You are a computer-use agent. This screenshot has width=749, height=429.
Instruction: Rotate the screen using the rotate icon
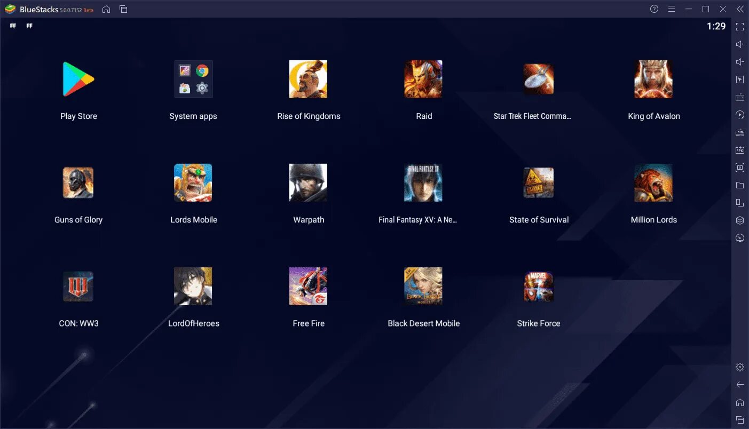point(740,203)
